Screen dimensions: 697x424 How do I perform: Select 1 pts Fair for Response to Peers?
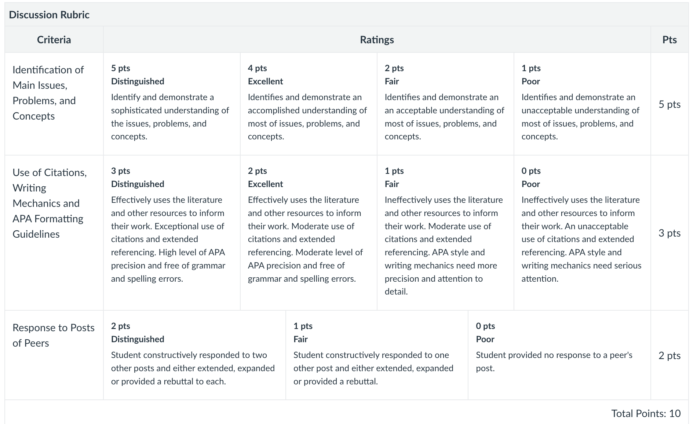tap(377, 355)
